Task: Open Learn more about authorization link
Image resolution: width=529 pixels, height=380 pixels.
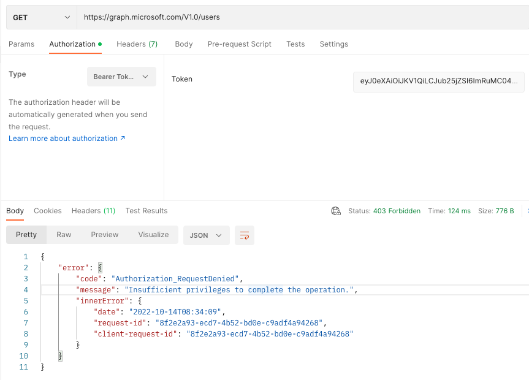Action: [67, 139]
